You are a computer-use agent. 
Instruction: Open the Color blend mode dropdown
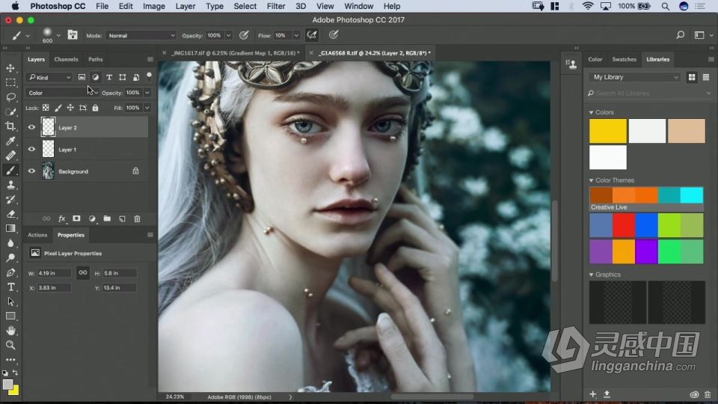(x=63, y=93)
